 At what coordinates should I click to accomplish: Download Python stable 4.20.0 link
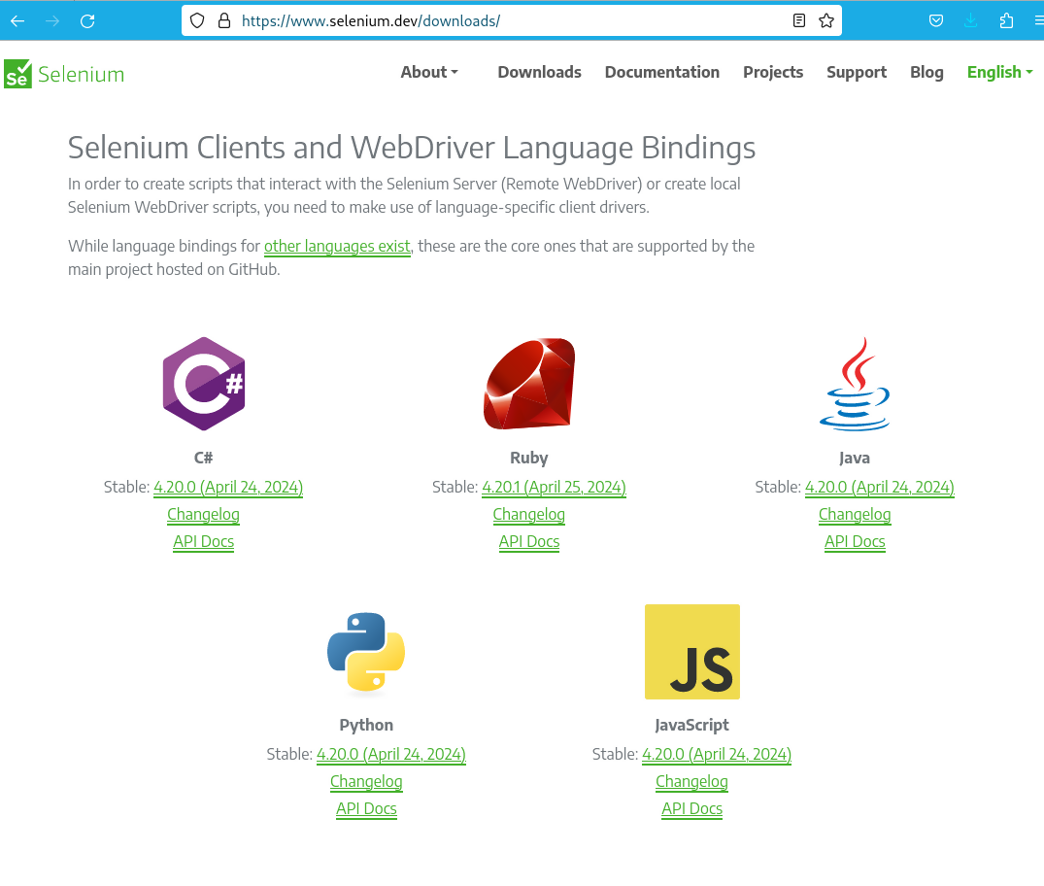(390, 755)
